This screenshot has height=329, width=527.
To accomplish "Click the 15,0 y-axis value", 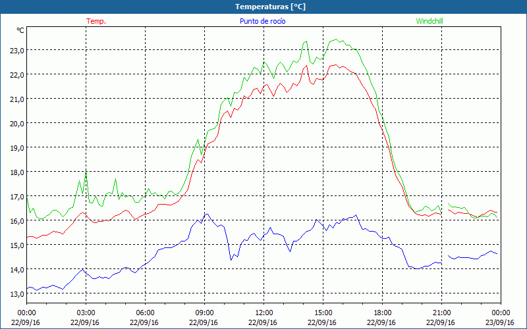I will click(x=17, y=245).
